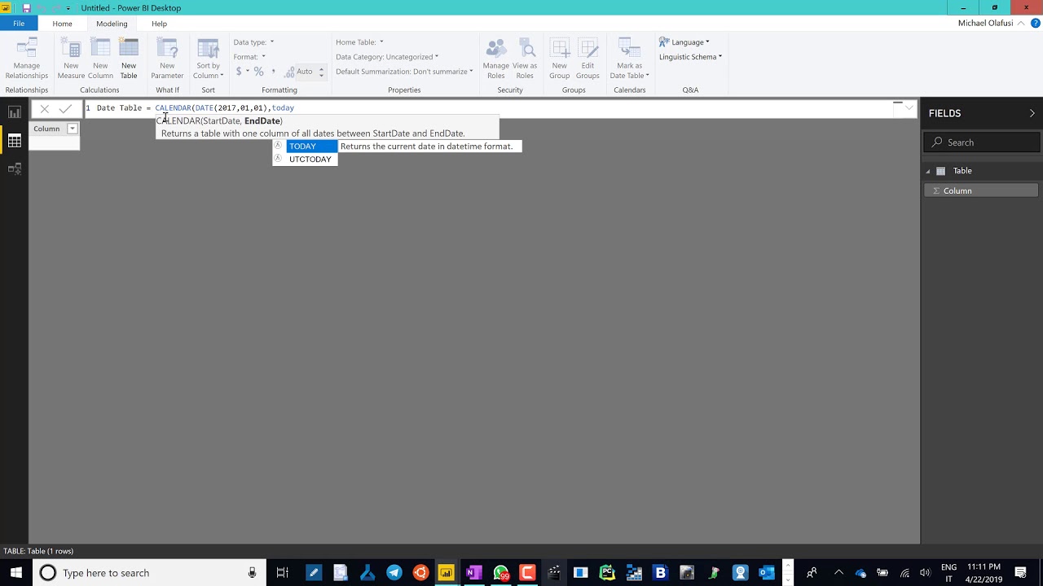Image resolution: width=1043 pixels, height=586 pixels.
Task: Open Data Category dropdown
Action: [387, 57]
